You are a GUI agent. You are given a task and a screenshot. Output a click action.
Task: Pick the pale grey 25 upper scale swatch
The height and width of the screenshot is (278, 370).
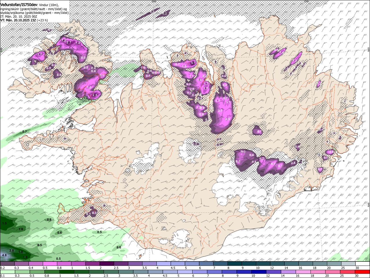[x=348, y=264]
